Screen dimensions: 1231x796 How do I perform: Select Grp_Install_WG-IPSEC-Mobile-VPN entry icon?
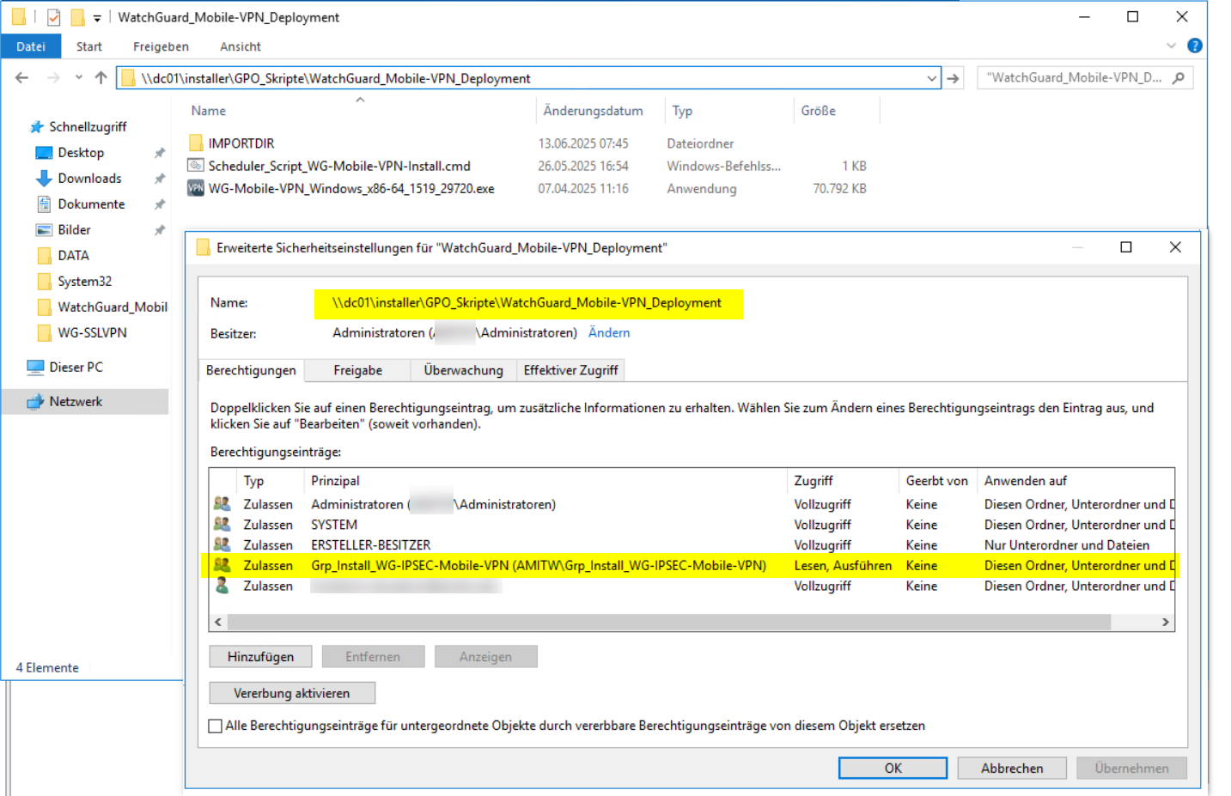pos(222,566)
